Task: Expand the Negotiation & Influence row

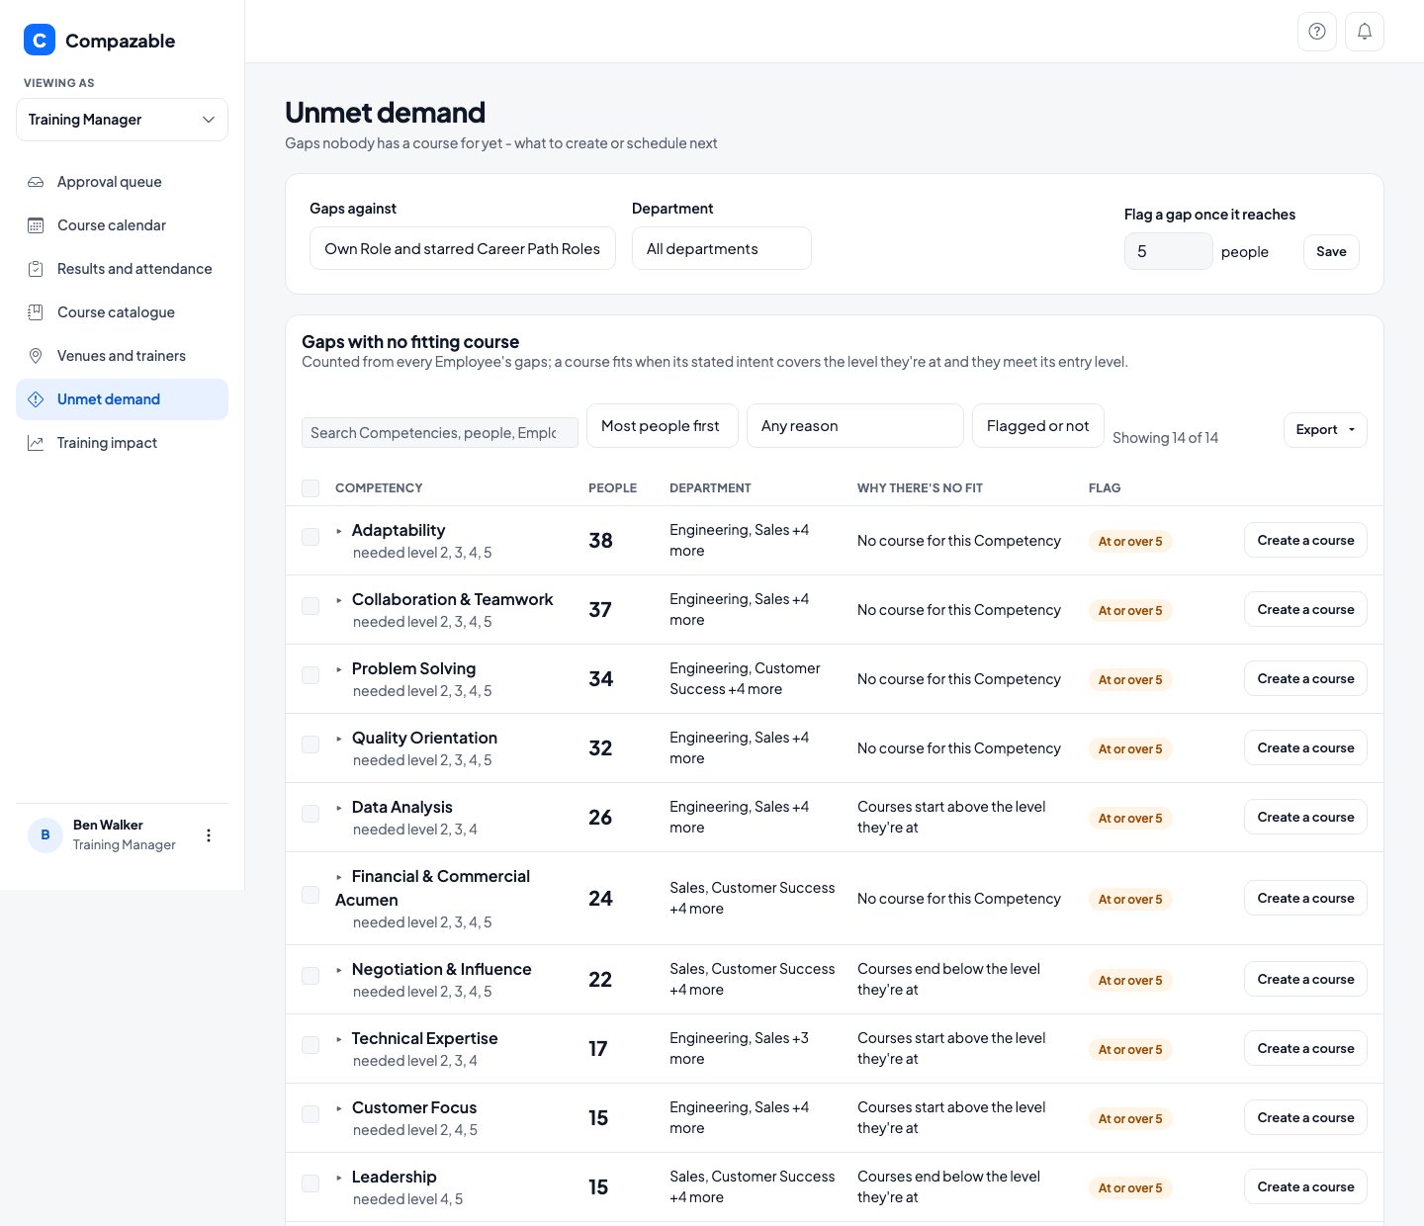Action: point(339,970)
